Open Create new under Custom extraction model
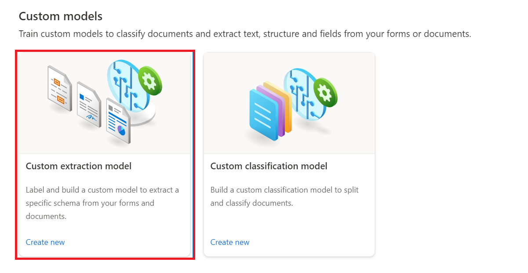This screenshot has height=273, width=528. tap(45, 242)
